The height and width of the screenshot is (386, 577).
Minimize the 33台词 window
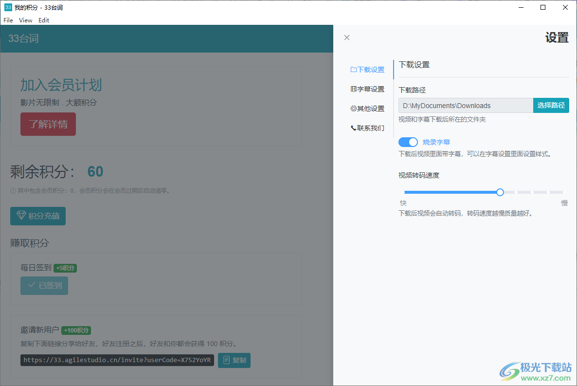pos(521,7)
